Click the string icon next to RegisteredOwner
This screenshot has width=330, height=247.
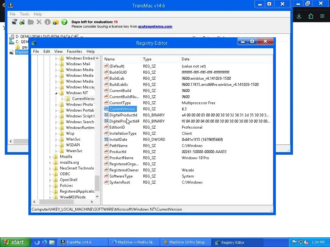(x=106, y=170)
